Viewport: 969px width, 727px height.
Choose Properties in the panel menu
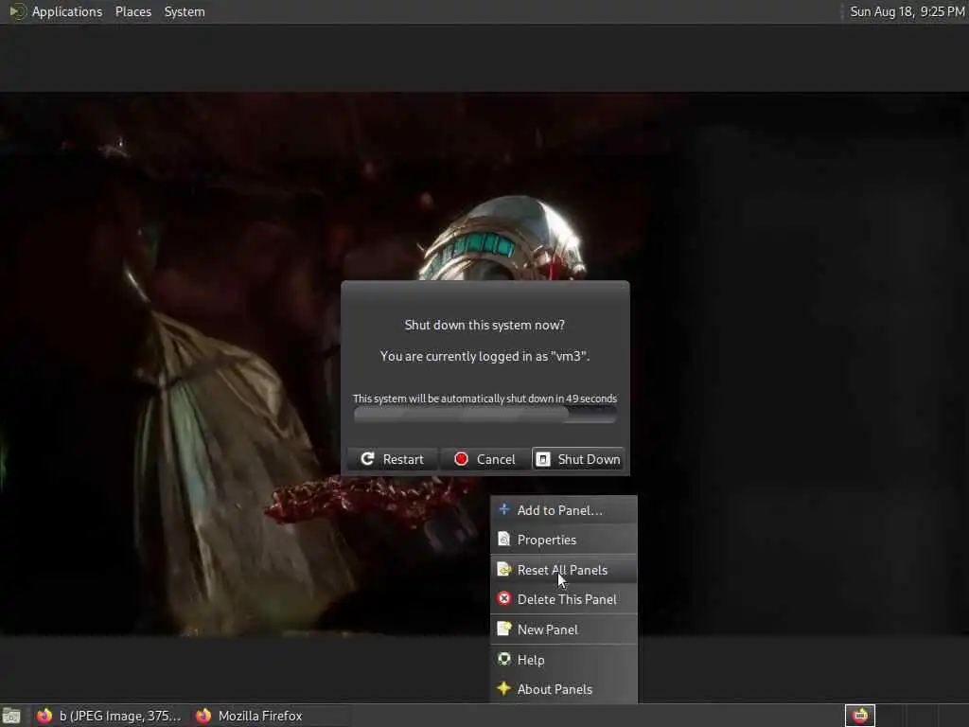(564, 540)
